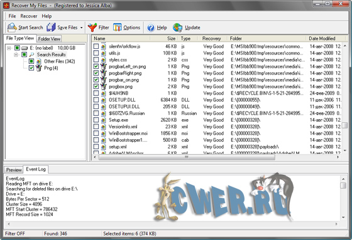Click the Start Search magnifier icon
The width and height of the screenshot is (352, 240).
click(12, 28)
